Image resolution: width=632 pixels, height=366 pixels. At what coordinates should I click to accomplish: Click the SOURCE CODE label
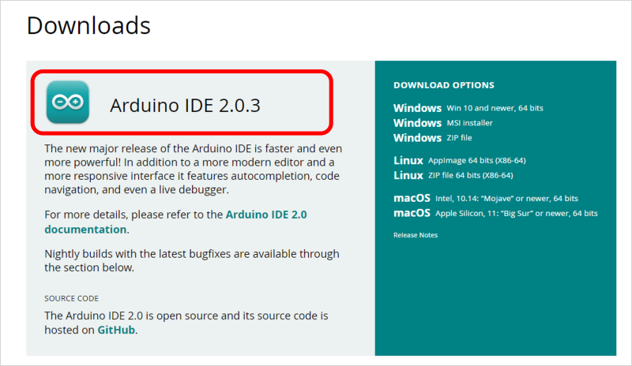(71, 298)
